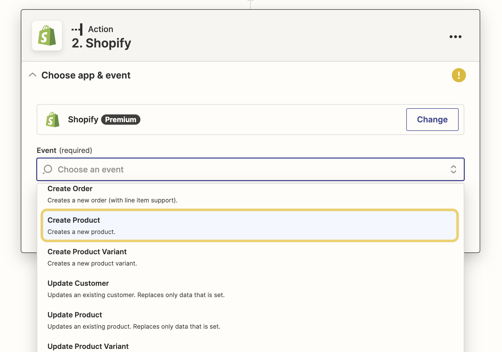Click the 2. Shopify step title

pyautogui.click(x=101, y=43)
